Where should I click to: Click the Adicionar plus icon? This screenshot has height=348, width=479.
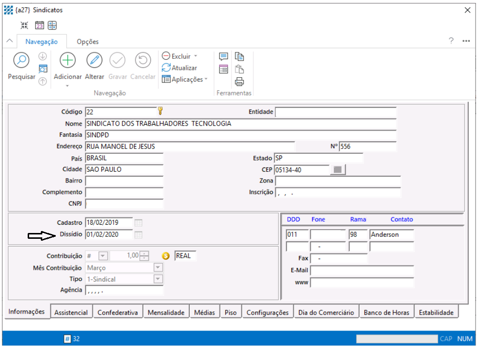point(67,60)
